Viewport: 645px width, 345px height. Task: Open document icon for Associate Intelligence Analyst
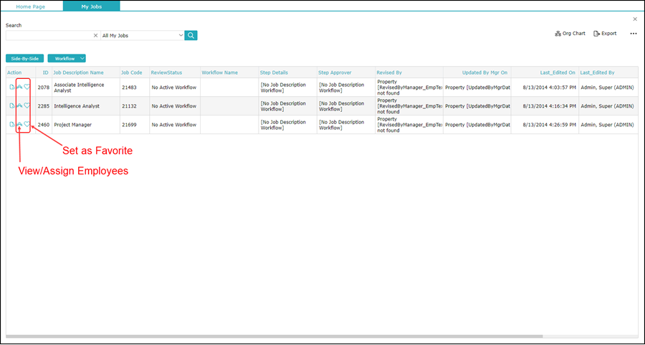[11, 87]
